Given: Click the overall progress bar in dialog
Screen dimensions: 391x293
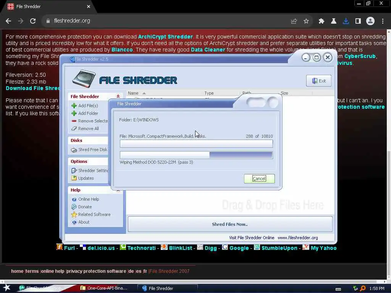Looking at the screenshot, I should point(196,155).
